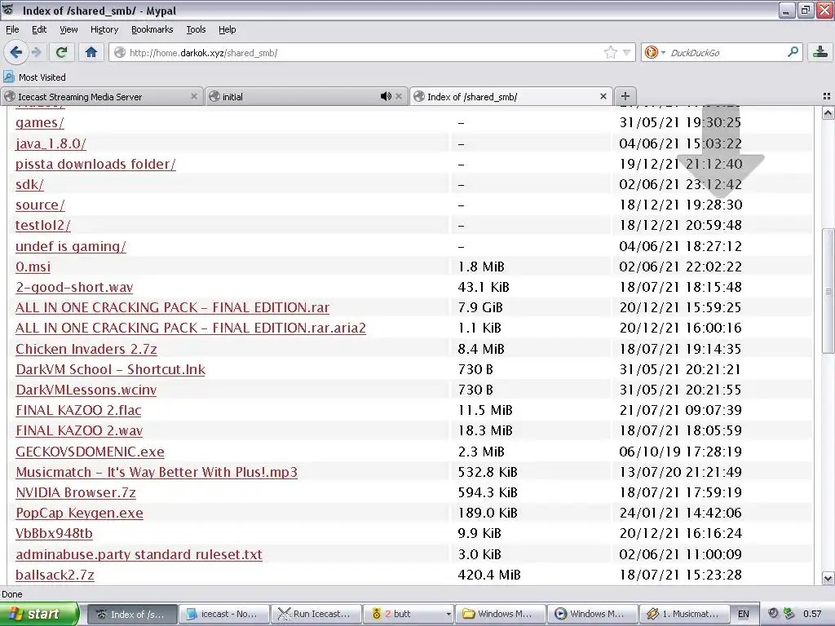The height and width of the screenshot is (626, 835).
Task: Bookmark this page with the star
Action: click(x=610, y=52)
